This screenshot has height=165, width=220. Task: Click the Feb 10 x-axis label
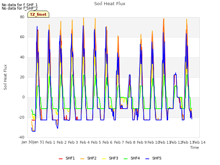(153, 142)
